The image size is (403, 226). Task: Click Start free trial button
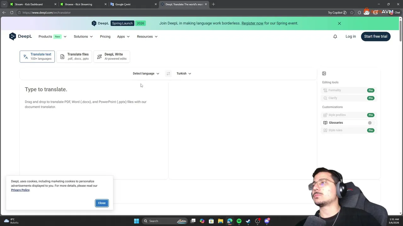376,36
